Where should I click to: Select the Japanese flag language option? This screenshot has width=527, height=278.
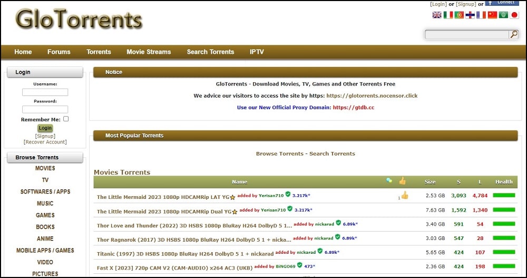point(514,15)
